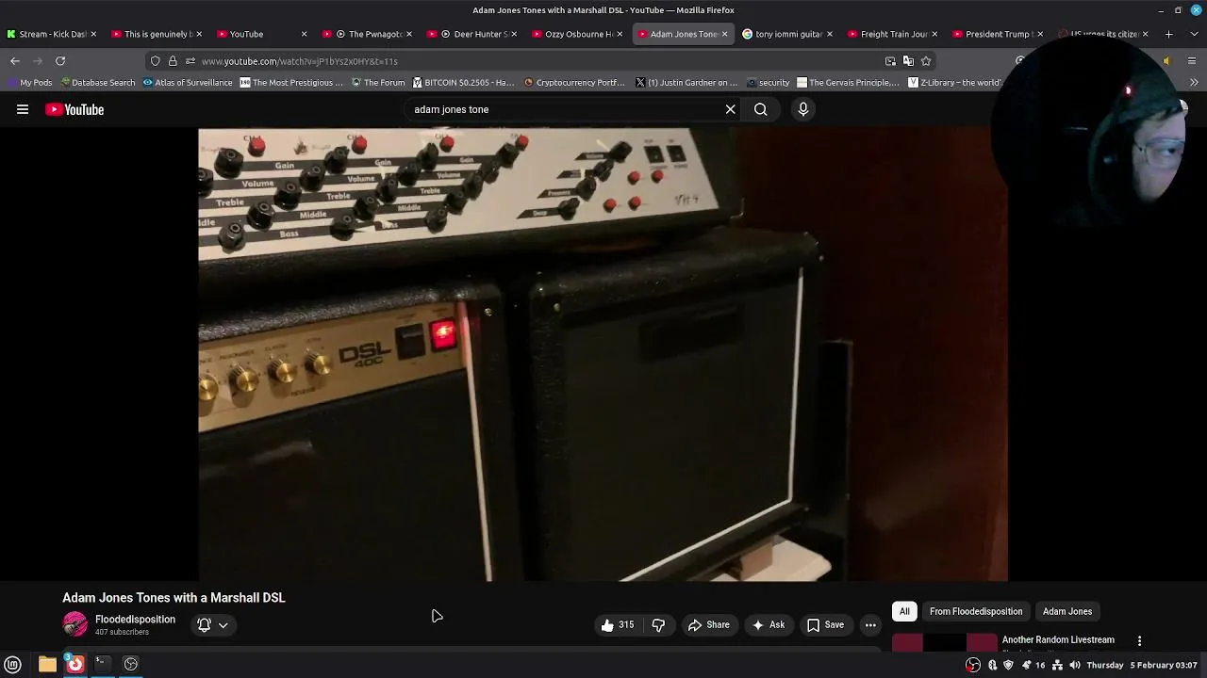The image size is (1207, 678).
Task: Reload the page with the refresh button
Action: click(60, 61)
